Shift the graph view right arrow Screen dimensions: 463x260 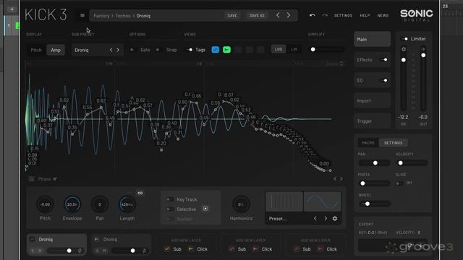point(341,178)
